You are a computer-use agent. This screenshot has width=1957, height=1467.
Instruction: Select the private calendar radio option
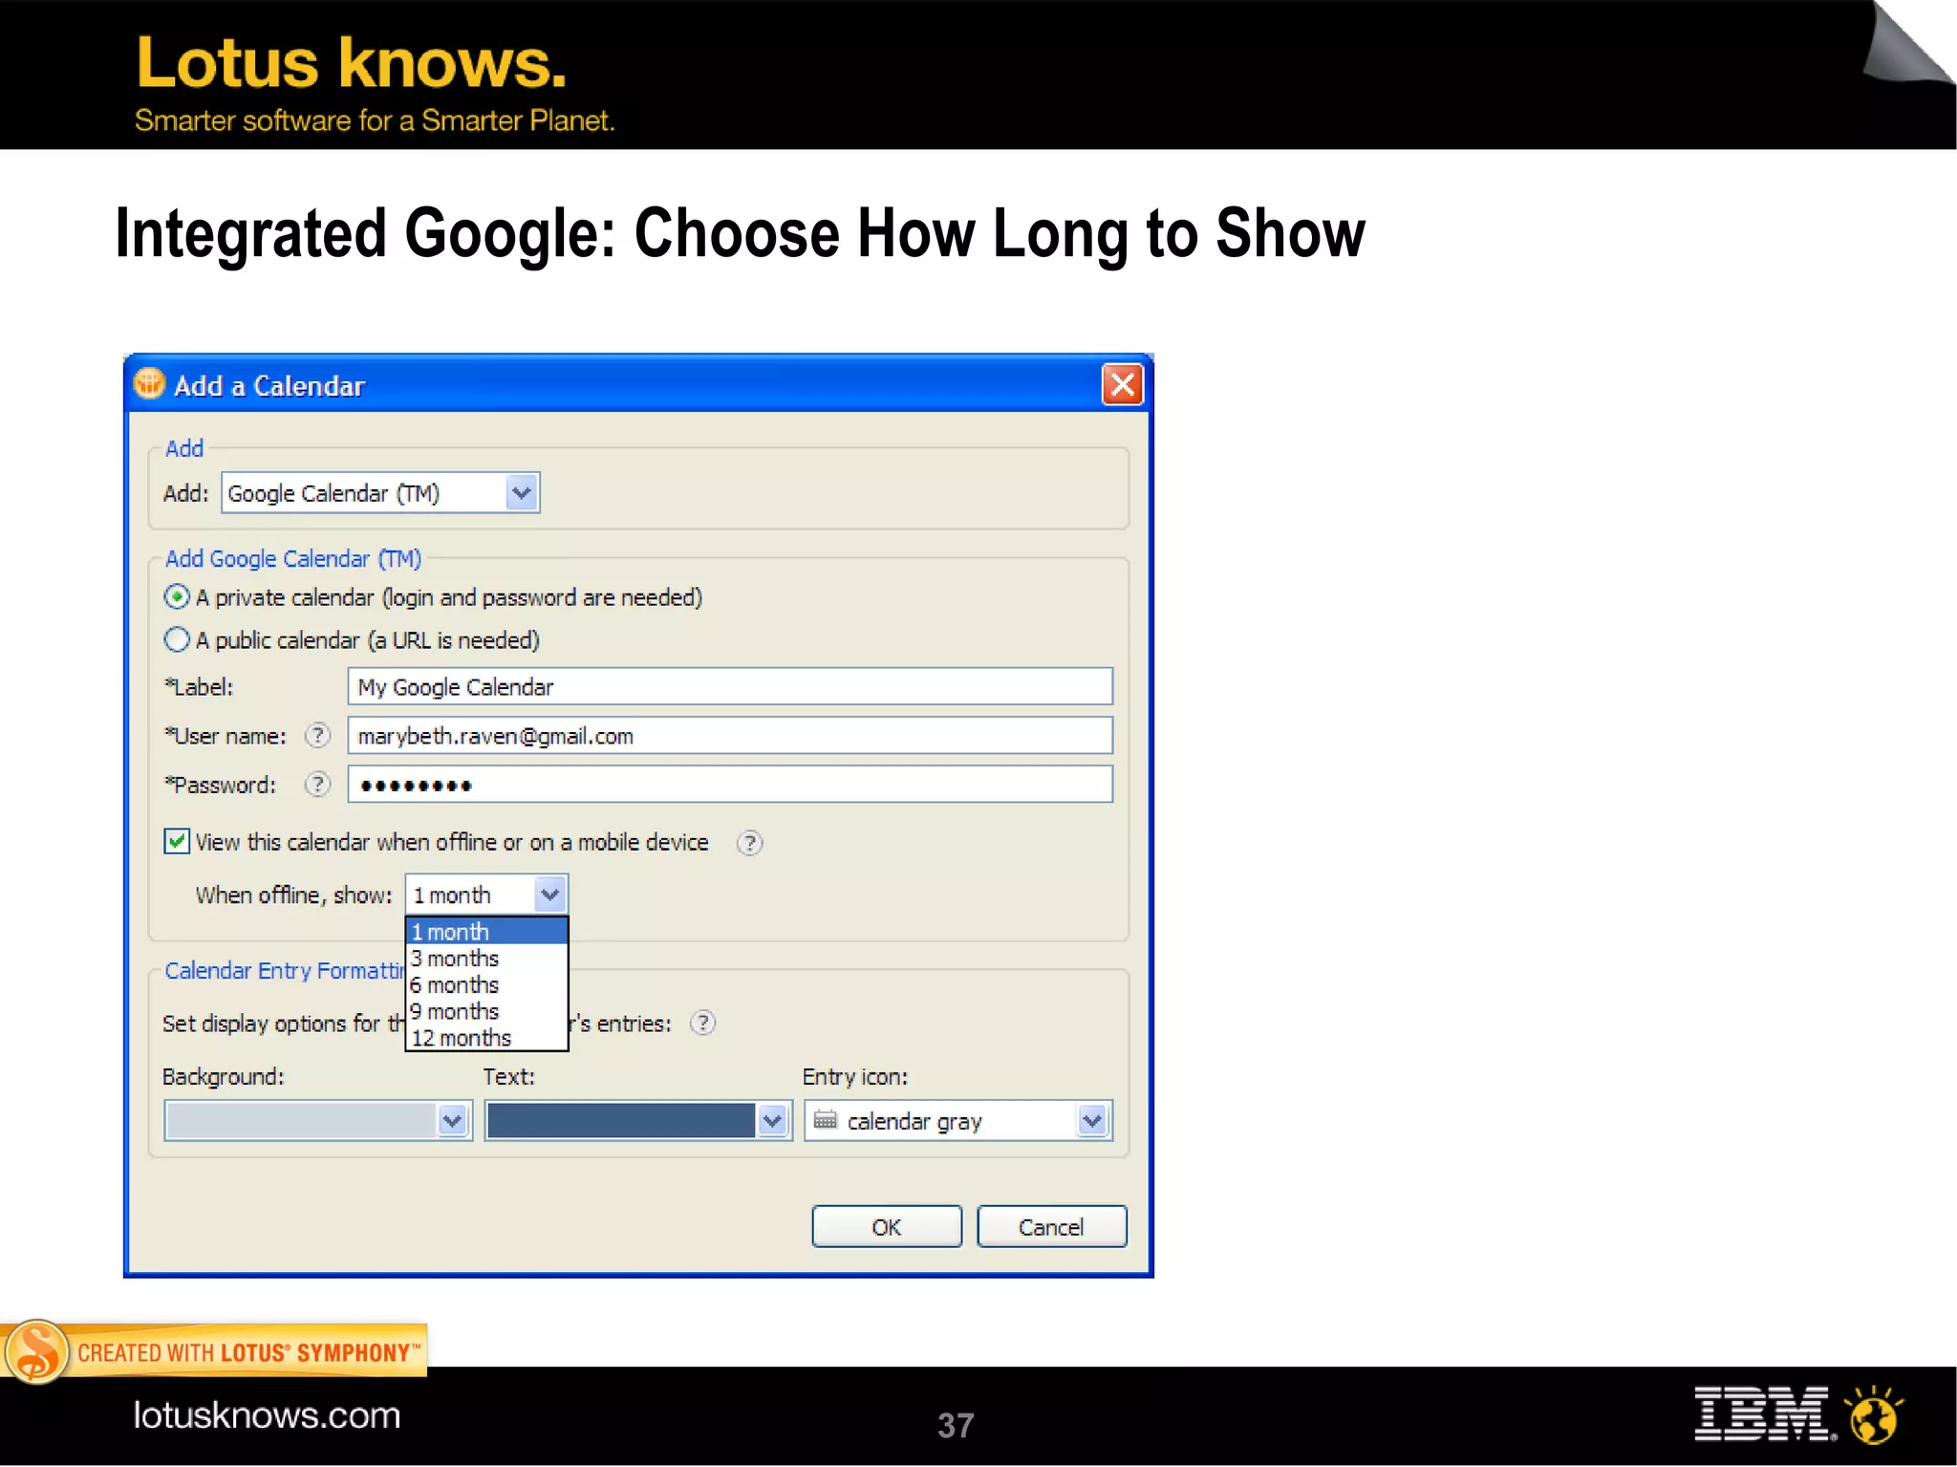tap(177, 597)
